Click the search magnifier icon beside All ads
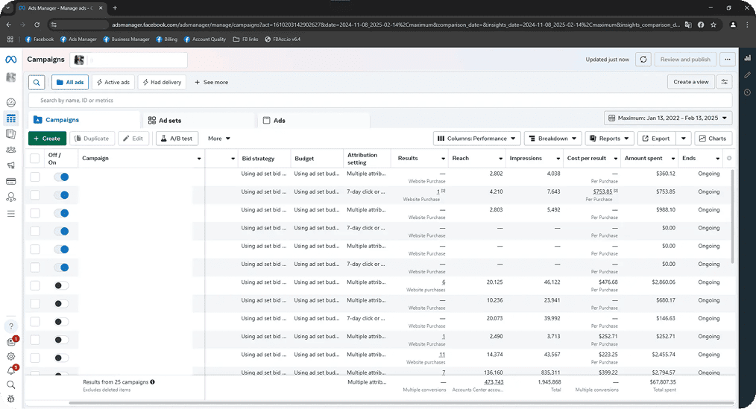 (37, 82)
